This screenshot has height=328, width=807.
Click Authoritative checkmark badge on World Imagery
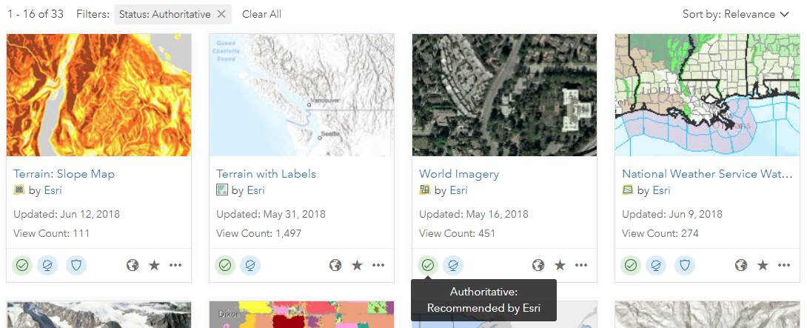(x=428, y=264)
